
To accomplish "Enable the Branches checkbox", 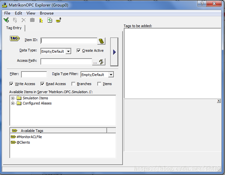I will point(73,84).
